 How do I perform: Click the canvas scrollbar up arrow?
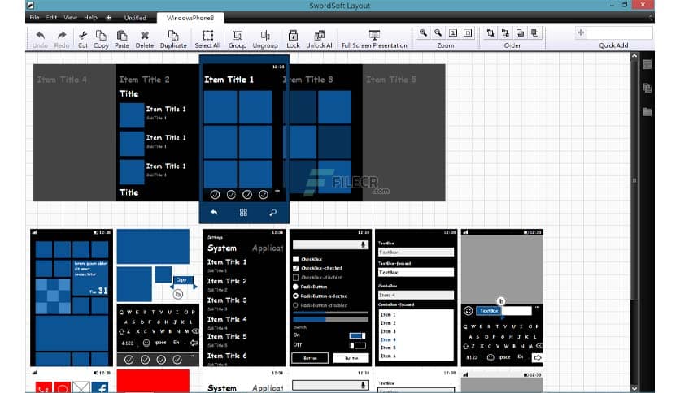634,56
